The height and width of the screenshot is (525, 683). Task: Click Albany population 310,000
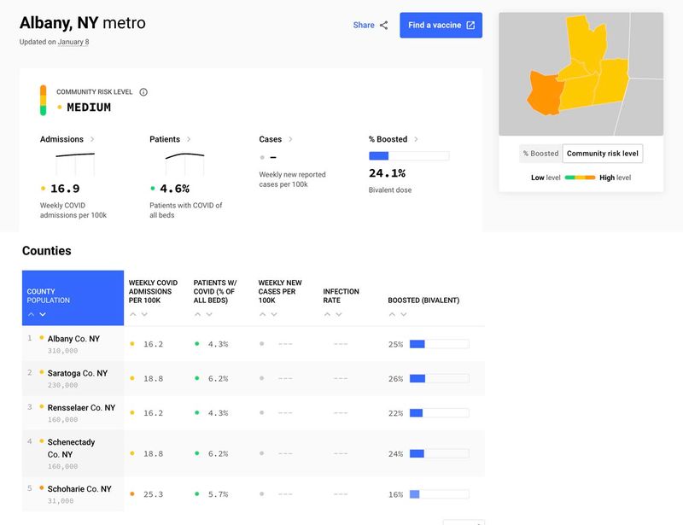pyautogui.click(x=62, y=351)
